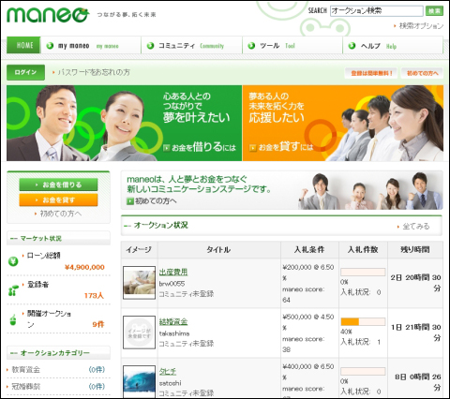450x399 pixels.
Task: Click the 9件 open auctions value
Action: click(x=98, y=324)
